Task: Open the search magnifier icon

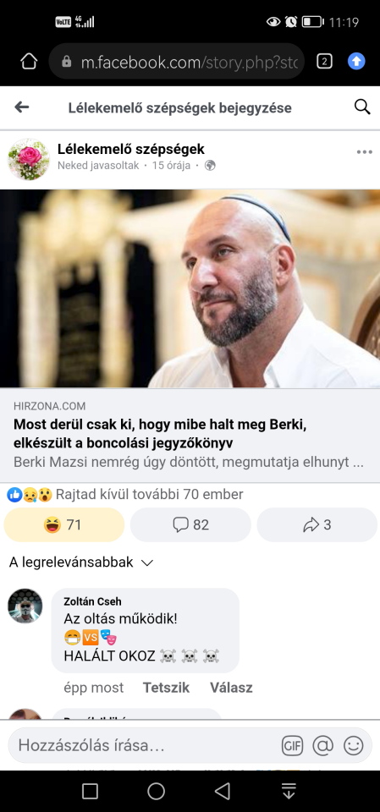Action: [362, 107]
